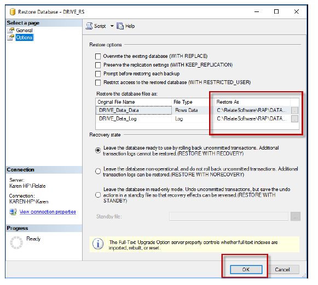This screenshot has width=318, height=285.
Task: Select RESTORE WITH STANDBY radio option
Action: 98,195
